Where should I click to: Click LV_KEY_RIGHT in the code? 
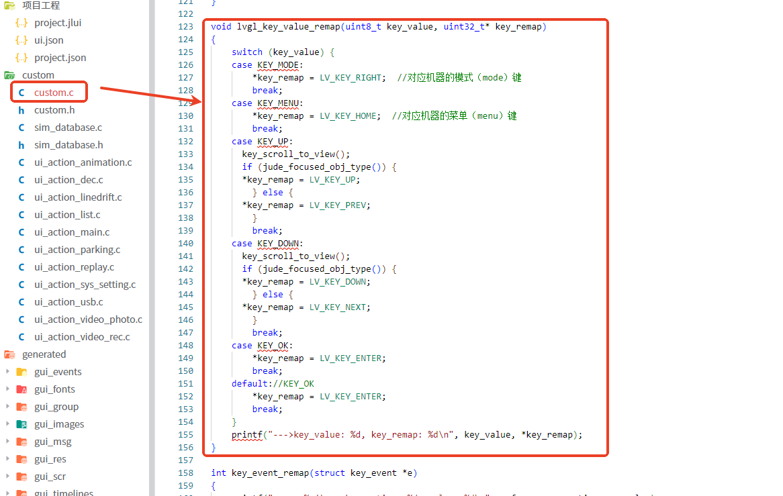point(351,77)
